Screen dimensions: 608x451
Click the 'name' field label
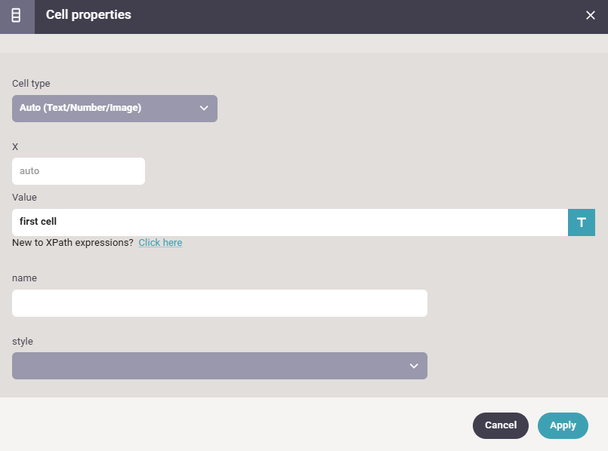tap(24, 278)
